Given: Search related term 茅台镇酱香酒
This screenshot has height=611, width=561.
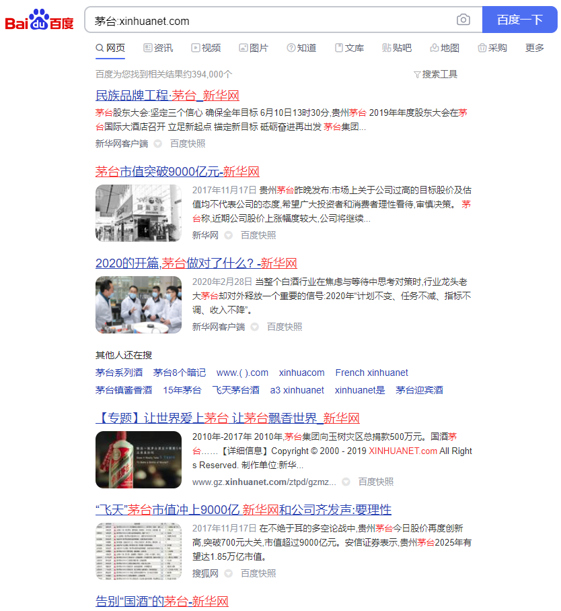Looking at the screenshot, I should pos(124,390).
